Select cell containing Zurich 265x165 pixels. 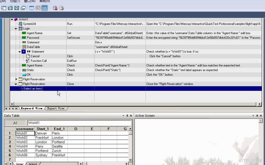pos(59,151)
